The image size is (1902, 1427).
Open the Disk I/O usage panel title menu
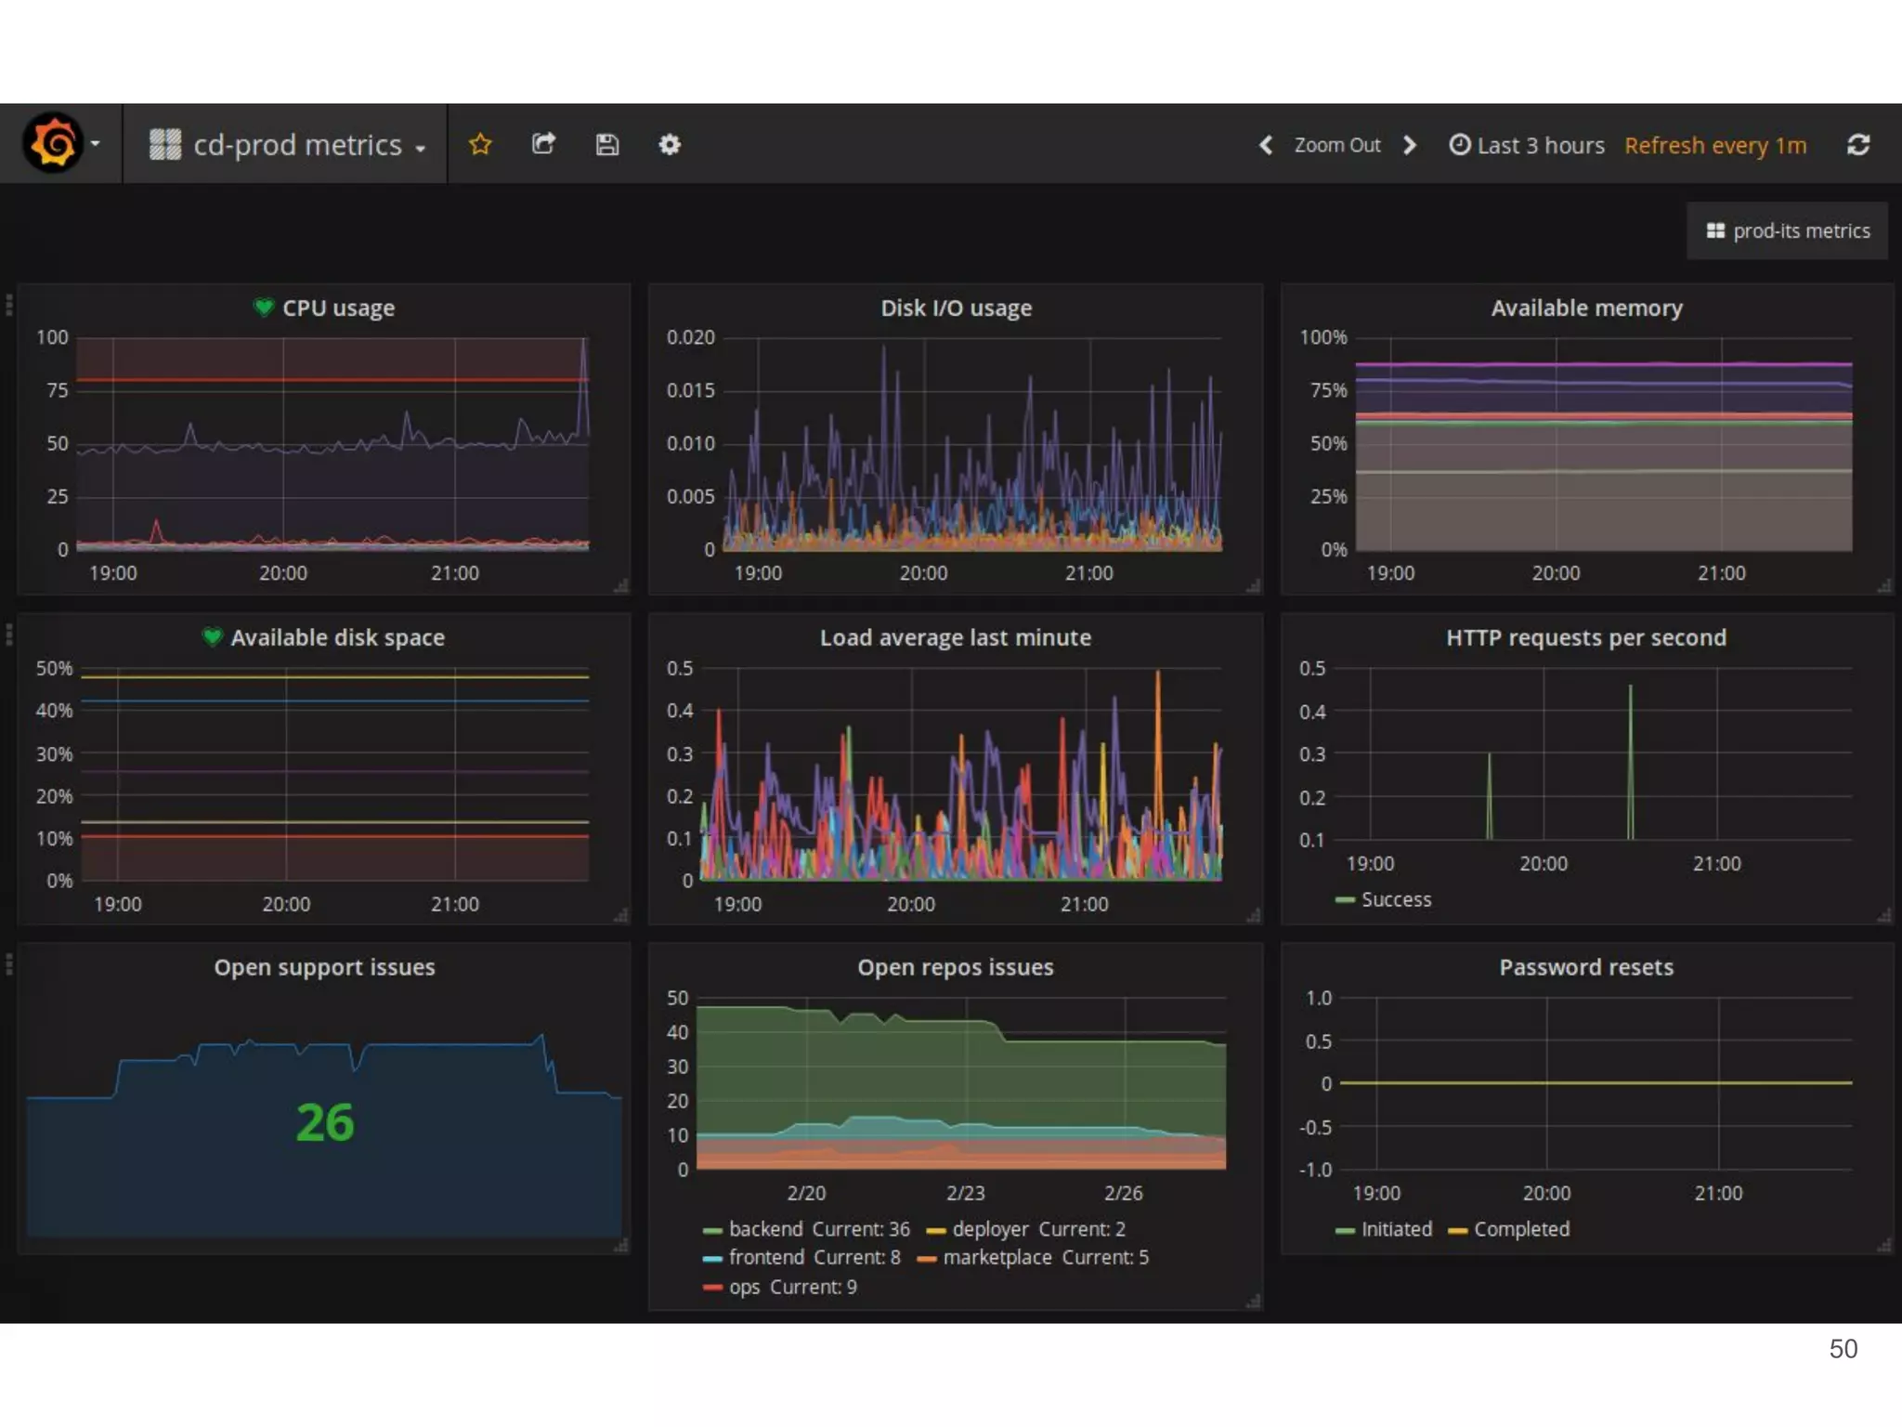pyautogui.click(x=956, y=308)
